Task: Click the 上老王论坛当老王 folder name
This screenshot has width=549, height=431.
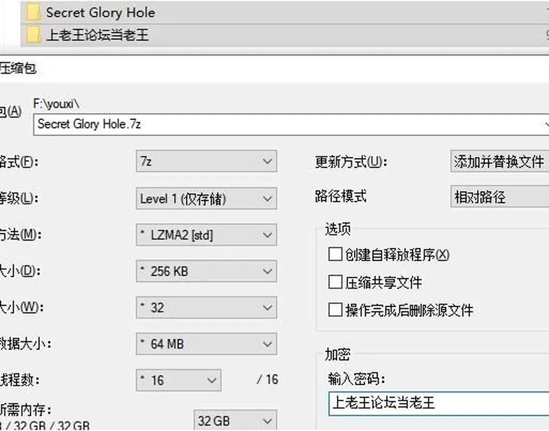Action: pyautogui.click(x=98, y=35)
